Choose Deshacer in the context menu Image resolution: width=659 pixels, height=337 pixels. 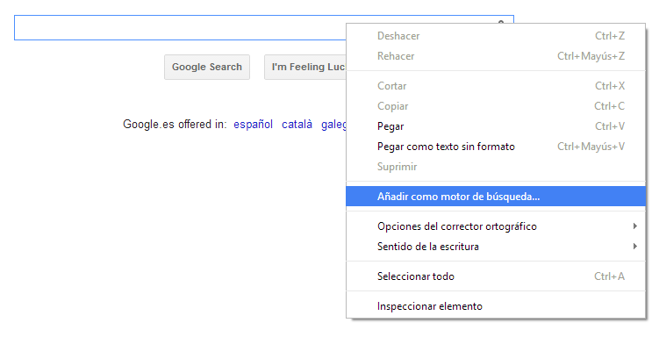tap(496, 36)
